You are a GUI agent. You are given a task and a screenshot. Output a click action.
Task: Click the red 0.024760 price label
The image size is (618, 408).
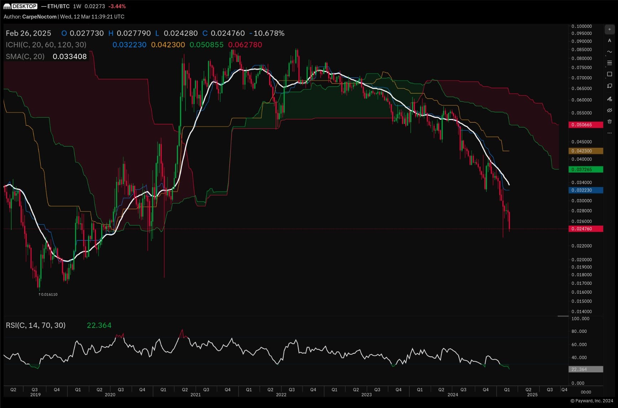click(x=585, y=229)
